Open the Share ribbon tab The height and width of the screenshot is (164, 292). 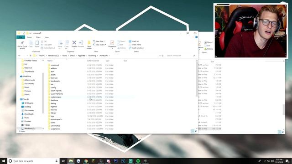[x=38, y=37]
